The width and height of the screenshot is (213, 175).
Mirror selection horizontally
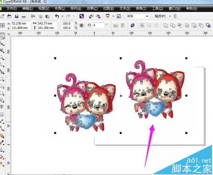click(116, 25)
